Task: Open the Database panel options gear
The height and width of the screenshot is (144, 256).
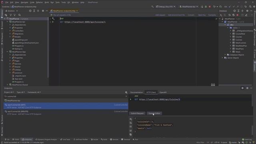Action: click(x=247, y=11)
